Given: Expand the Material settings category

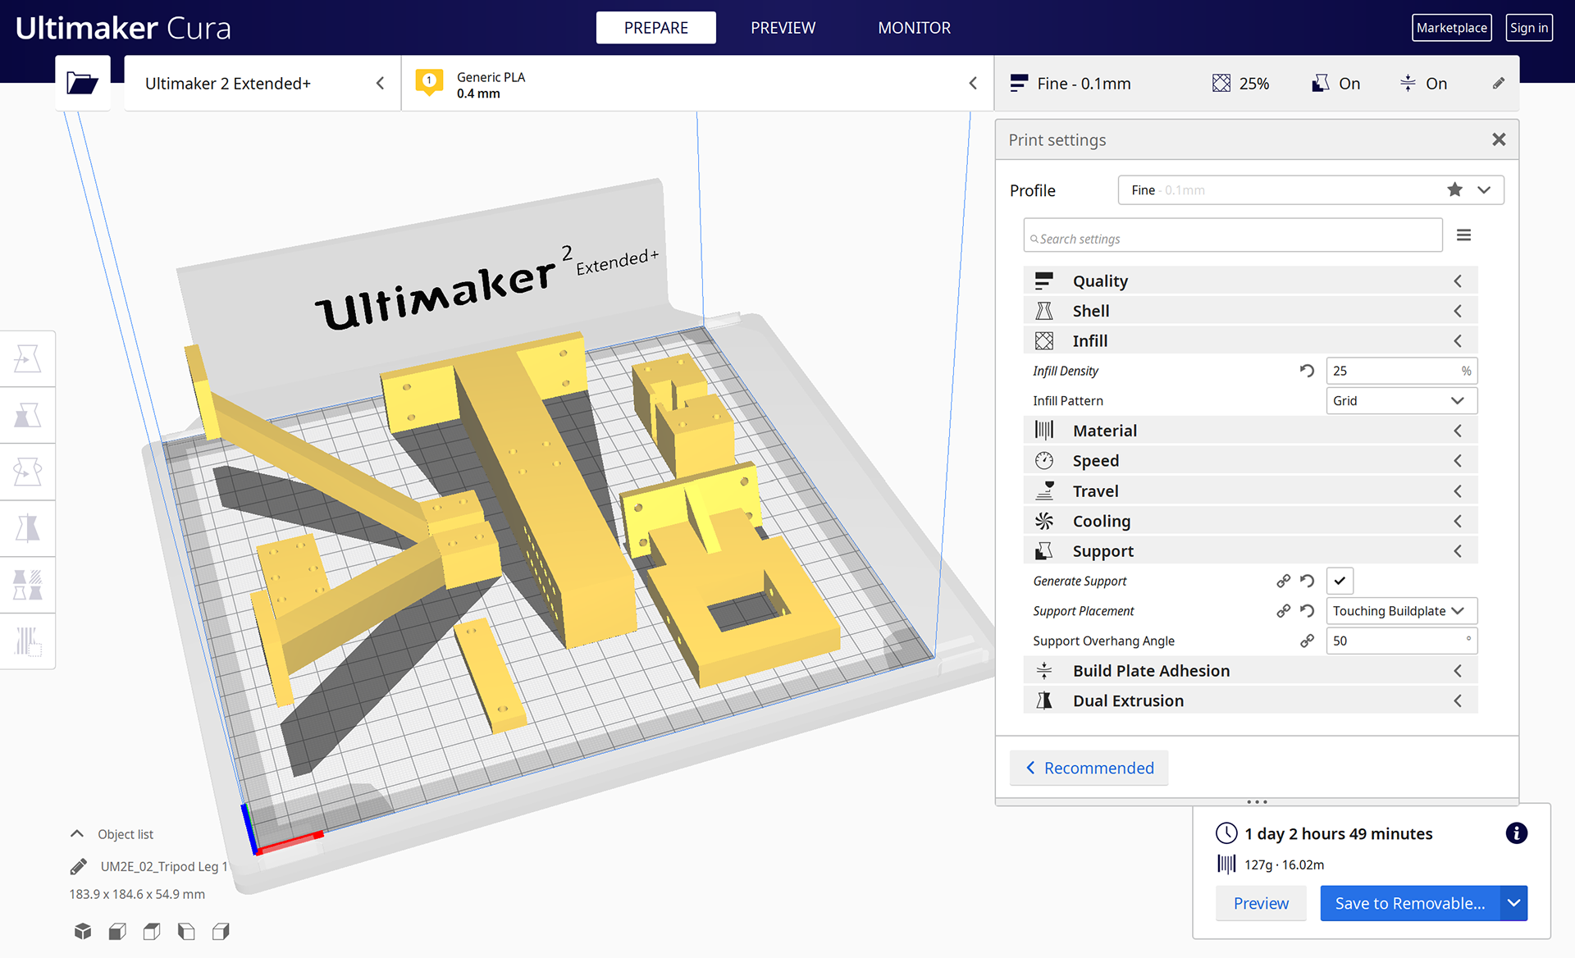Looking at the screenshot, I should (x=1250, y=431).
